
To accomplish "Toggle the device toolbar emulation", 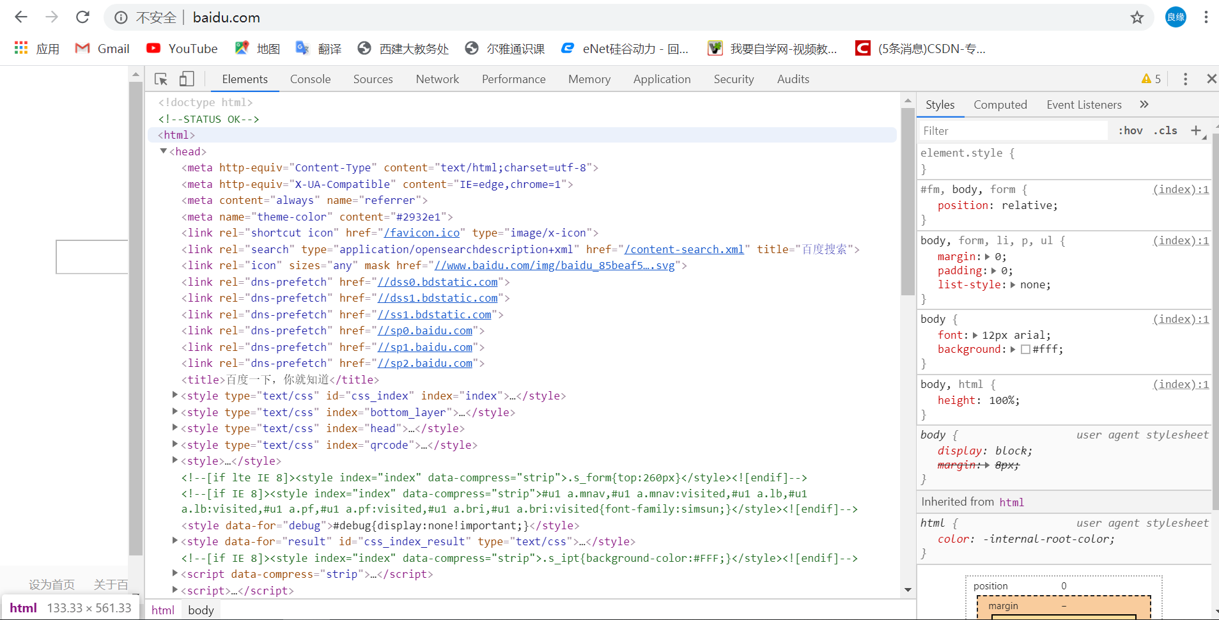I will pos(186,79).
